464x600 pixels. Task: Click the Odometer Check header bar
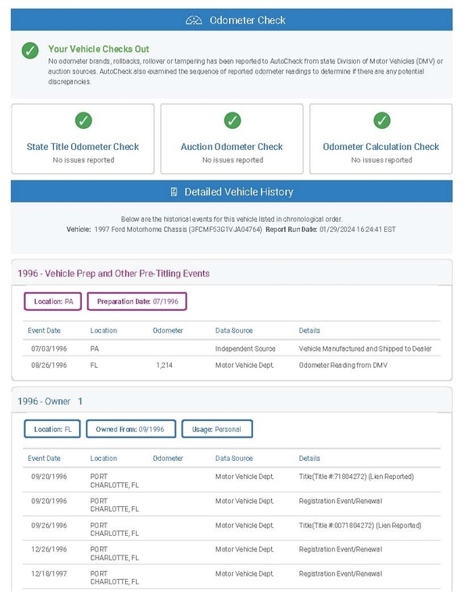pos(232,20)
